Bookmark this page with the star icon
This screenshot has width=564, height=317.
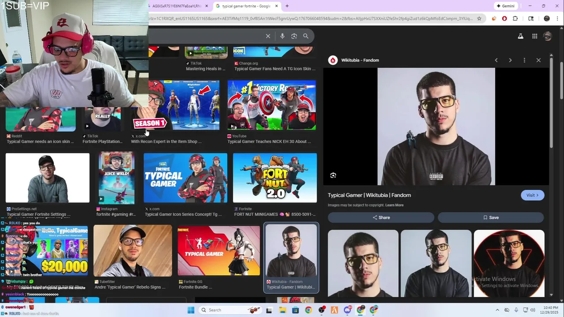click(x=479, y=18)
